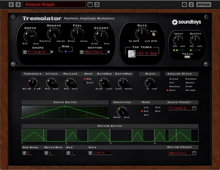Revert preset with circular arrow icon

point(97,4)
